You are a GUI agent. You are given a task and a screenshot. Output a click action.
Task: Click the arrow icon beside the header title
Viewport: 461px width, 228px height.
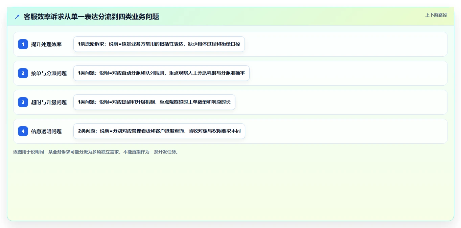point(17,17)
